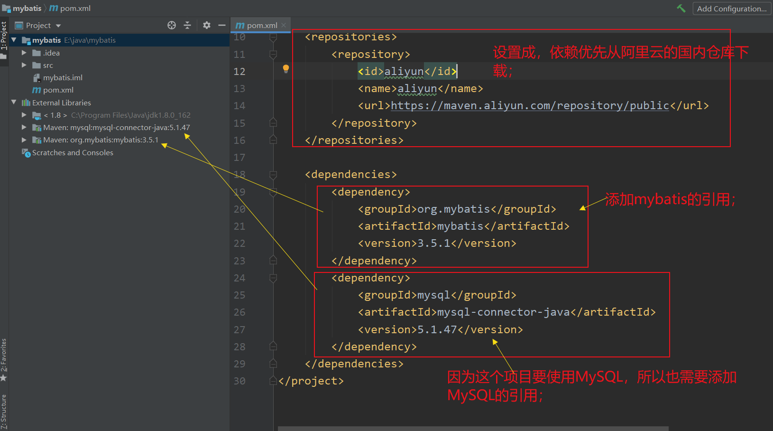The width and height of the screenshot is (773, 431).
Task: Open the aliyun maven repository URL link
Action: (530, 105)
